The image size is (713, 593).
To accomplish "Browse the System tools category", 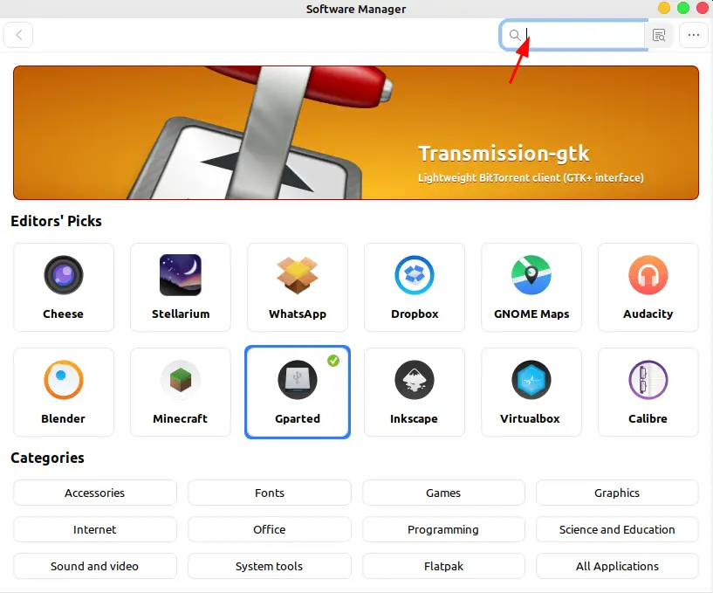I will click(270, 566).
